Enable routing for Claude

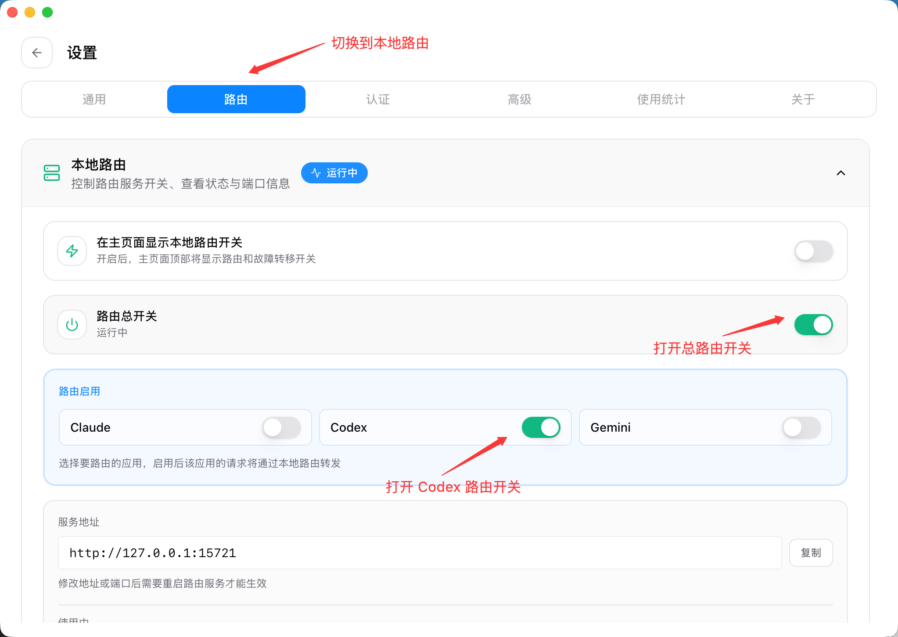coord(281,427)
